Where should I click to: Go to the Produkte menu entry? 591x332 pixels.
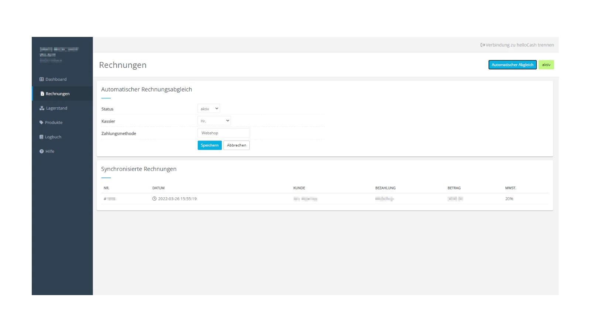pyautogui.click(x=54, y=122)
